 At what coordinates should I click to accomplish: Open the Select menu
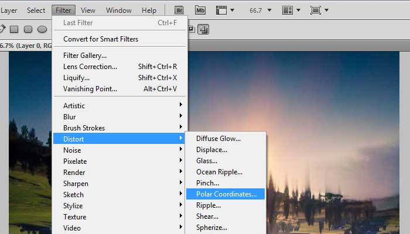coord(36,11)
